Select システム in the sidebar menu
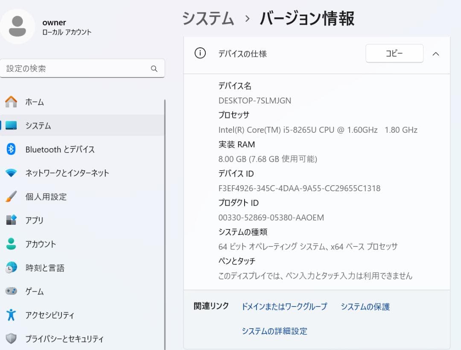 click(x=38, y=126)
